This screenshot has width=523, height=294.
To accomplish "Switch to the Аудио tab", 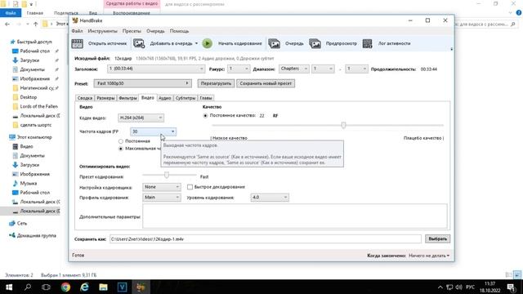I will 165,98.
